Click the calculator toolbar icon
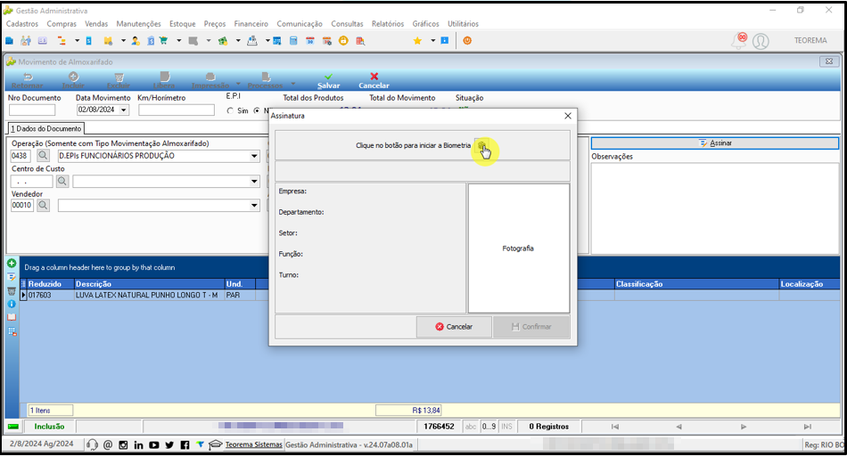The width and height of the screenshot is (847, 456). click(x=293, y=41)
